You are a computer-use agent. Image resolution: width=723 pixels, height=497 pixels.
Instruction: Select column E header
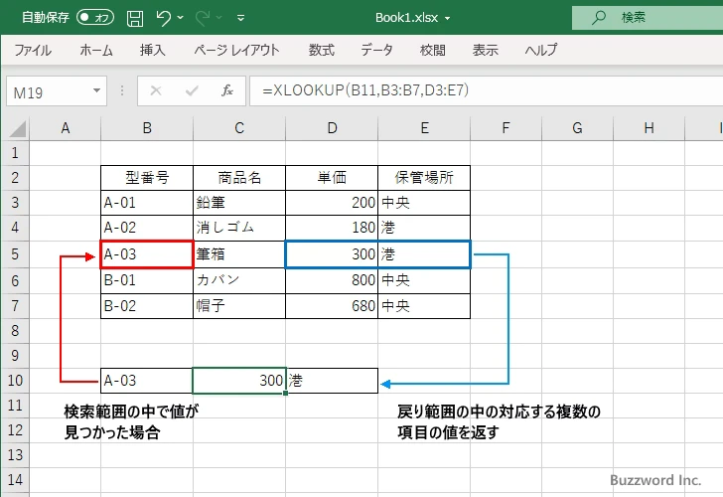tap(424, 128)
